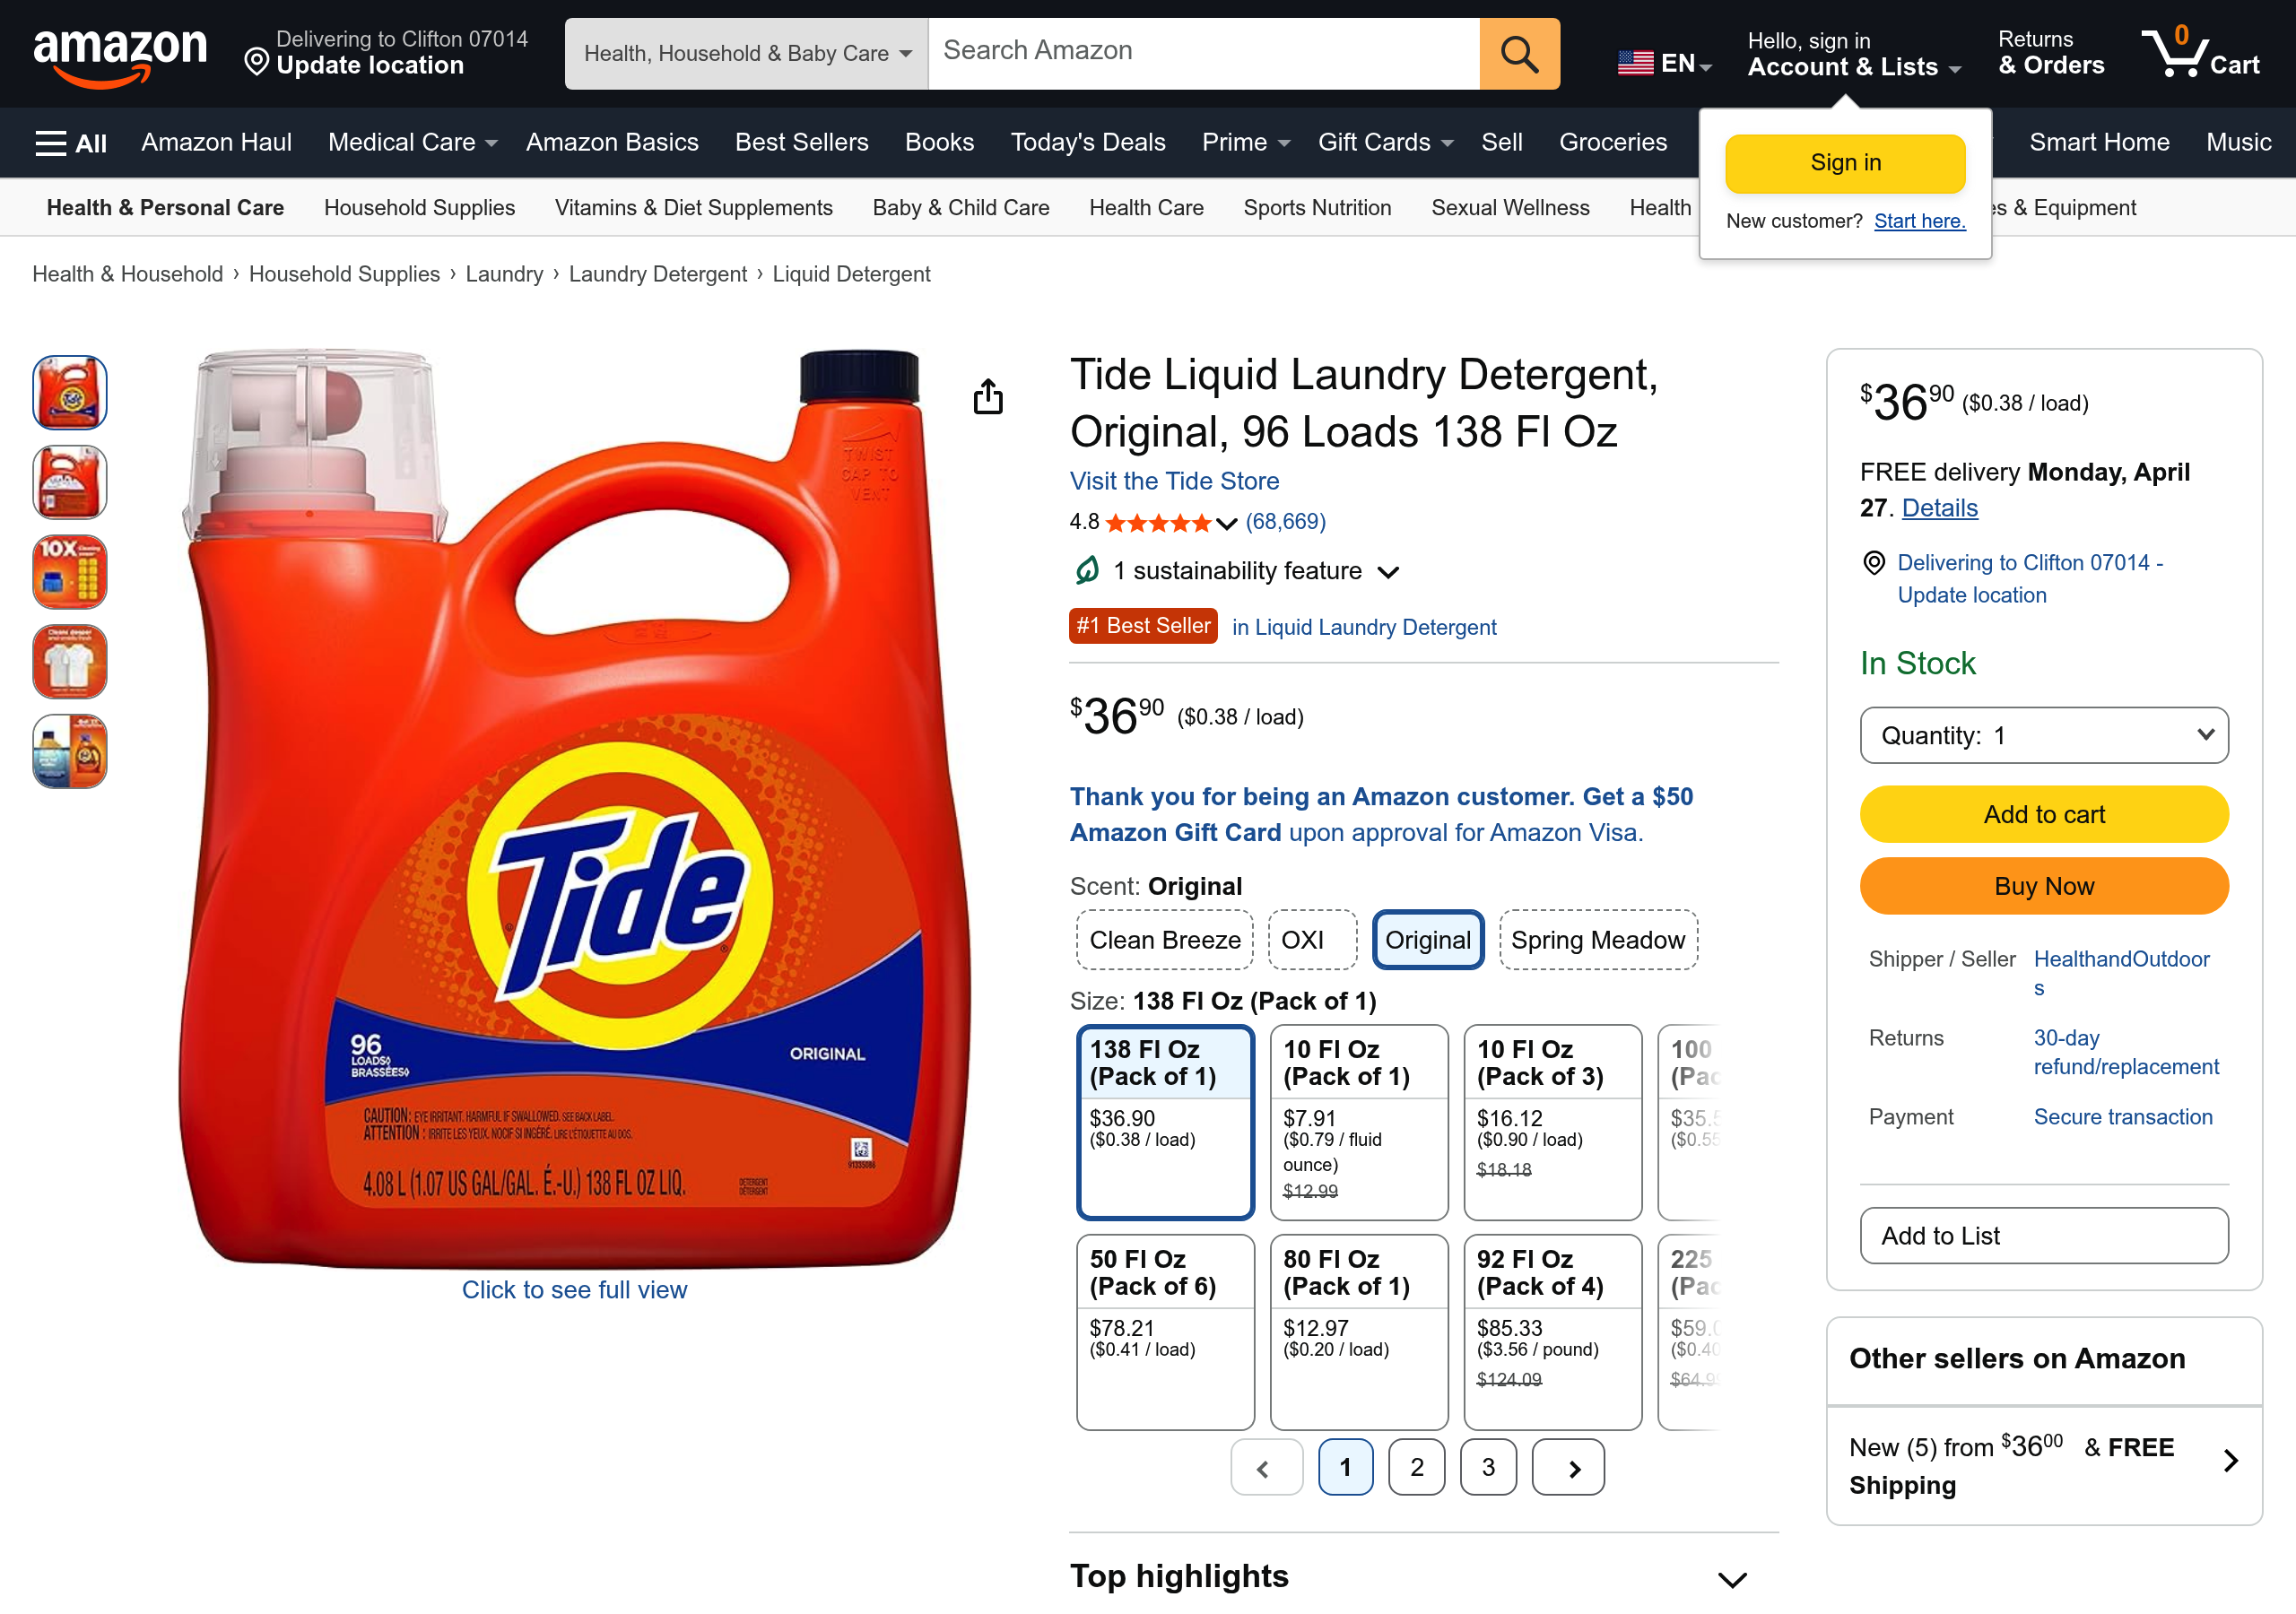2296x1614 pixels.
Task: Expand the Top highlights section
Action: coord(1730,1577)
